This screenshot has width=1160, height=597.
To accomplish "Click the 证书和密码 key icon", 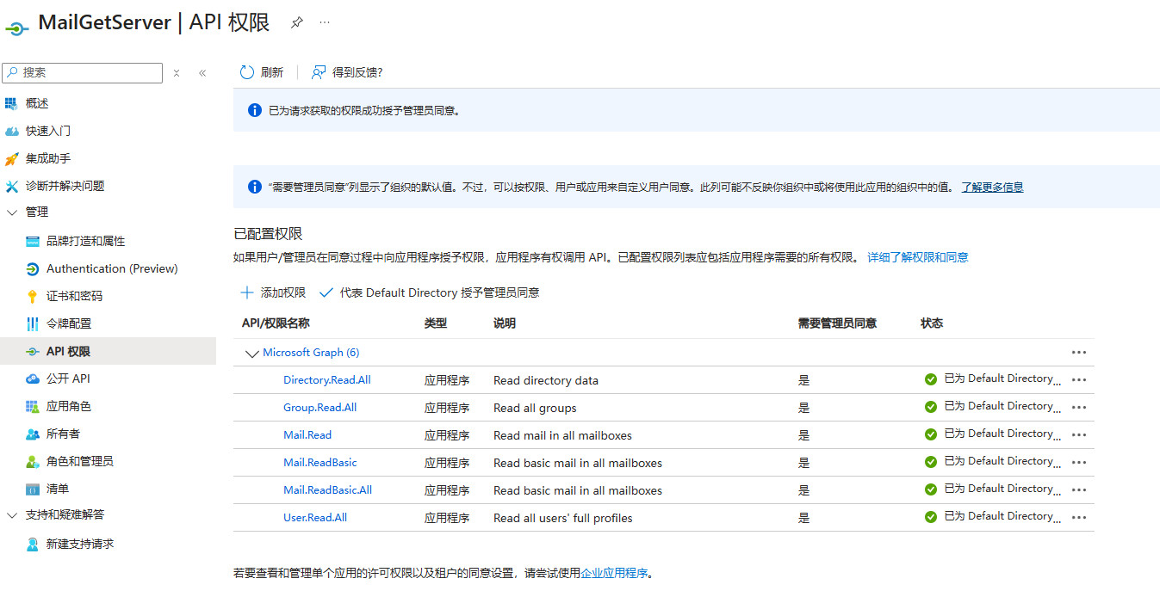I will [x=33, y=296].
